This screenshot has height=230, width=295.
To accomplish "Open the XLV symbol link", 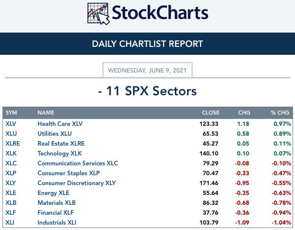I will pos(11,124).
